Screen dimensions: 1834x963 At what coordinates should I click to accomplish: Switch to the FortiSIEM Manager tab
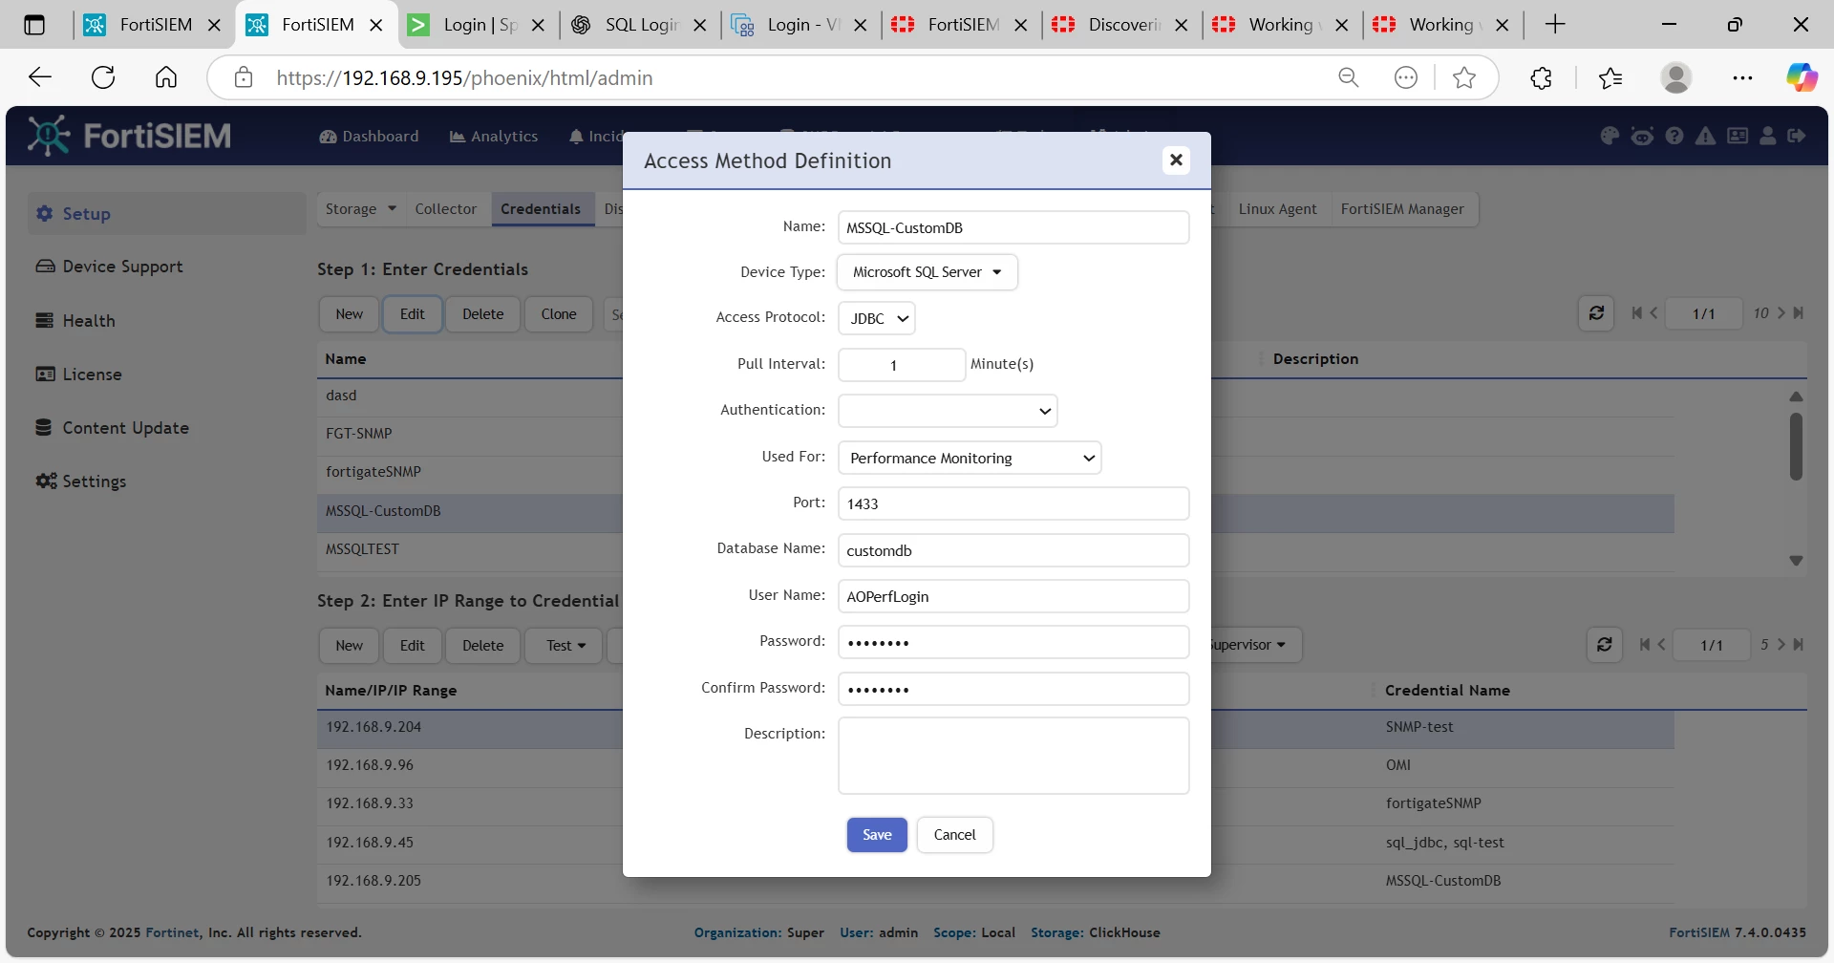tap(1402, 209)
